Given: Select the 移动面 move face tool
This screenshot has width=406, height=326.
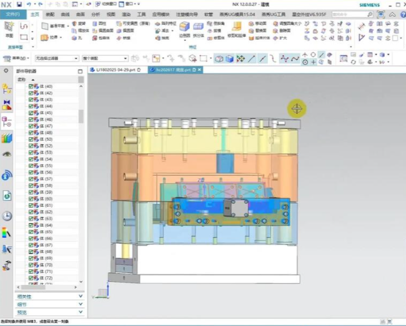Looking at the screenshot, I should coord(257,24).
